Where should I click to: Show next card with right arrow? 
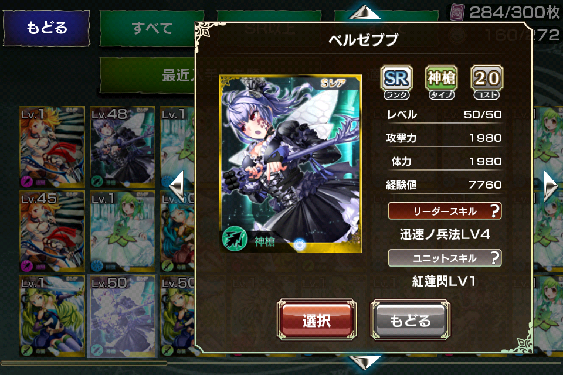[551, 186]
